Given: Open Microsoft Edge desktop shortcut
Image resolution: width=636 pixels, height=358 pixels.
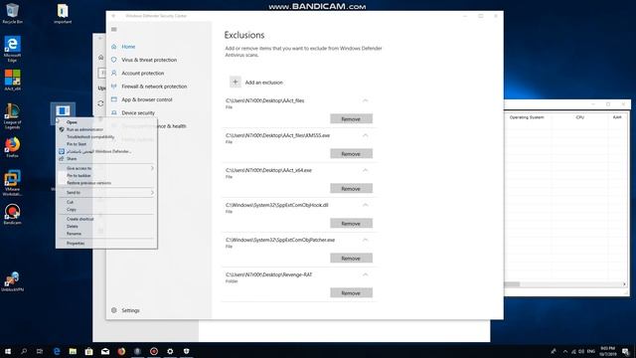Looking at the screenshot, I should tap(12, 49).
